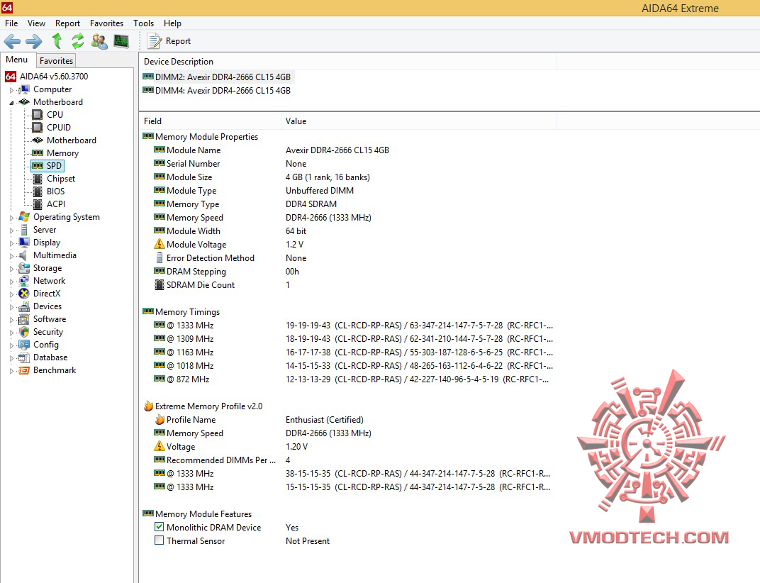Click the Refresh icon in toolbar
This screenshot has width=760, height=583.
click(x=77, y=41)
